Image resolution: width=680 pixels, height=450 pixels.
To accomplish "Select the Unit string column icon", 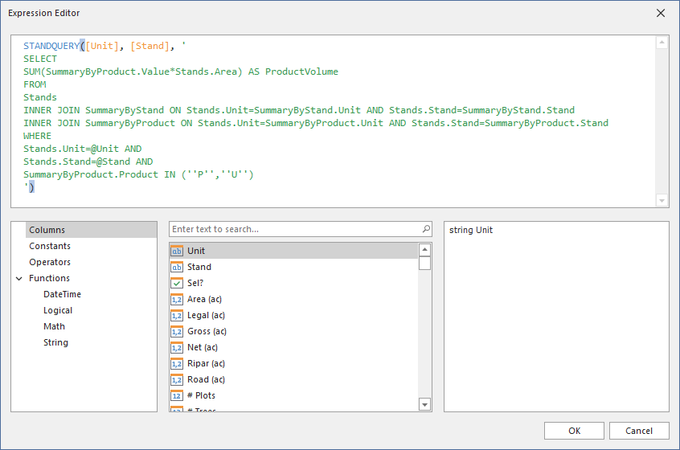I will tap(177, 251).
